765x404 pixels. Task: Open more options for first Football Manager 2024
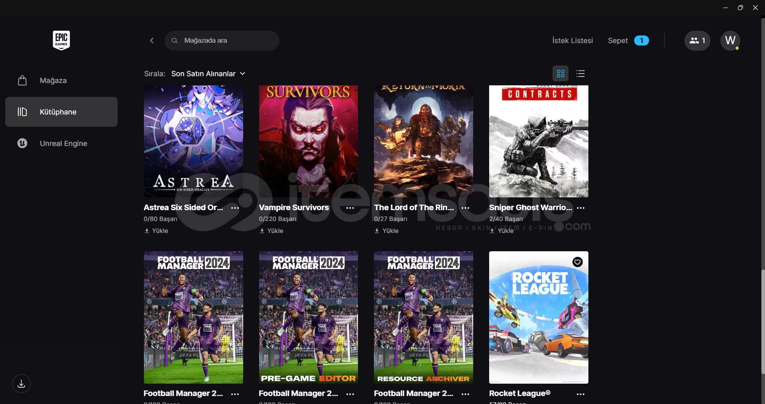coord(235,394)
